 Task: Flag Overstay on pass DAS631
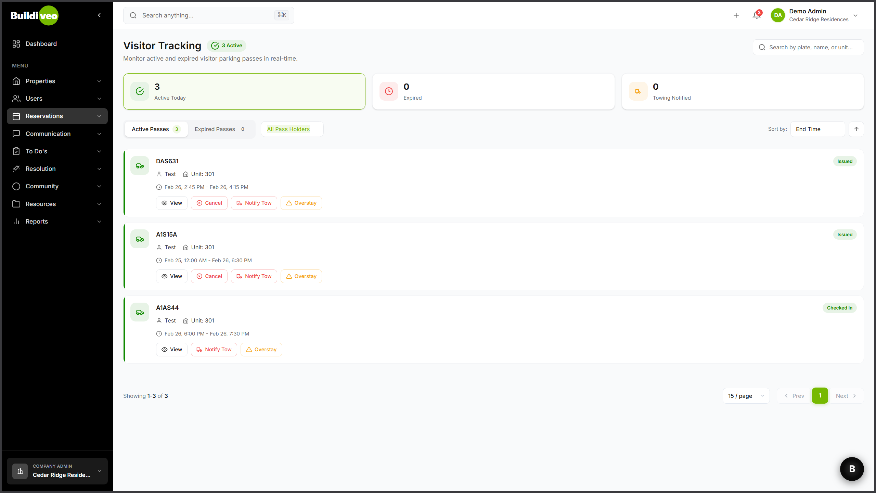point(301,203)
